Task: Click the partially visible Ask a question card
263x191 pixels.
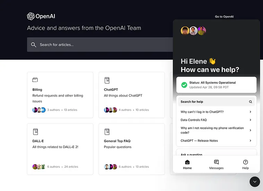Action: [x=216, y=152]
